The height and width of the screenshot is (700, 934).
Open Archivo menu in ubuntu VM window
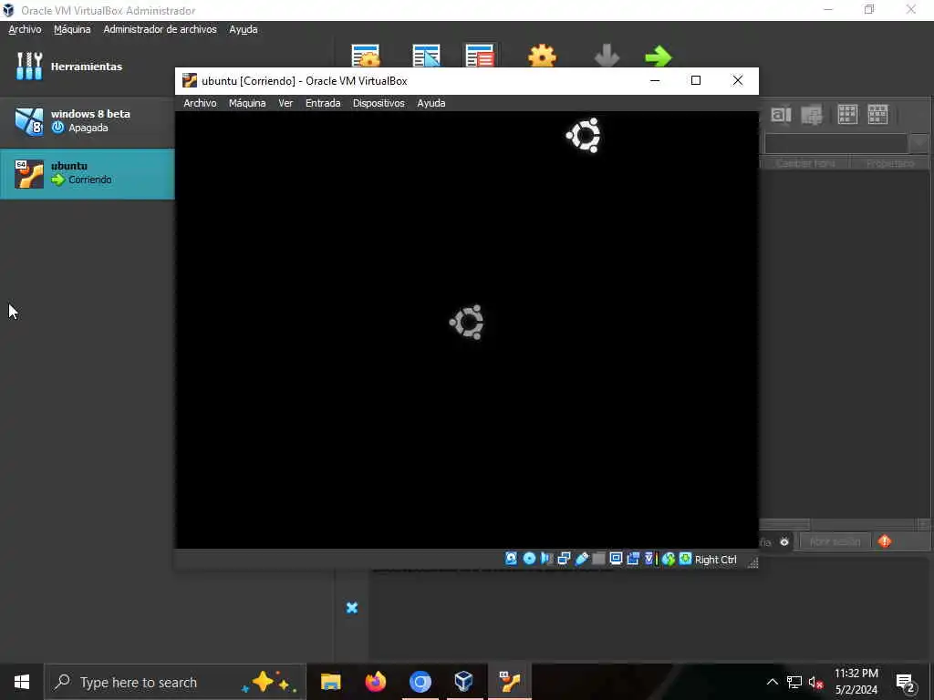[200, 103]
